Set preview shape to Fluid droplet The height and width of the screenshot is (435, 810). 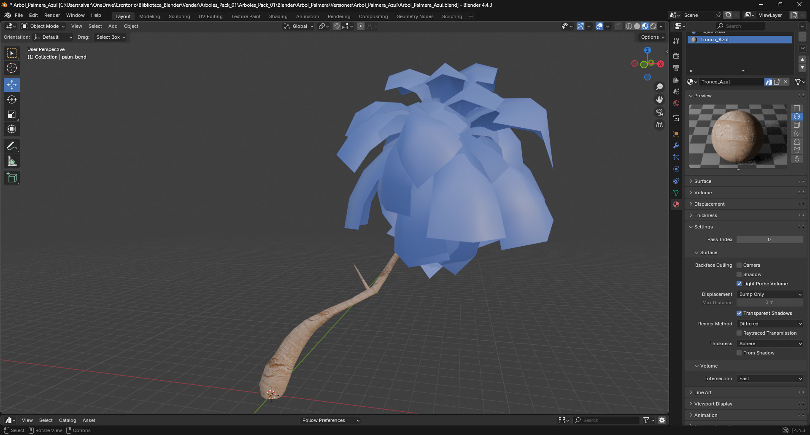(797, 159)
